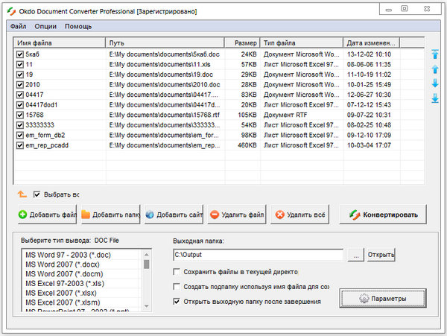This screenshot has height=336, width=447.
Task: Disable opening output folder after completion
Action: point(177,302)
